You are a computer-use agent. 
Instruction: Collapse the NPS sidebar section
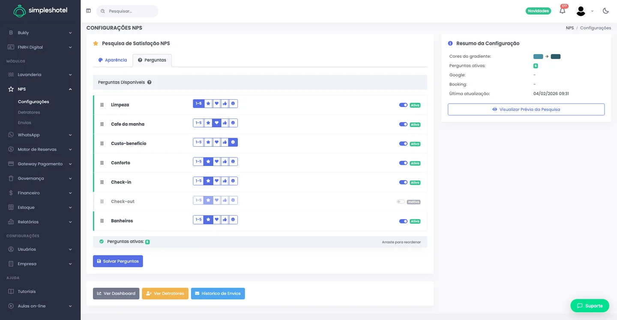40,89
